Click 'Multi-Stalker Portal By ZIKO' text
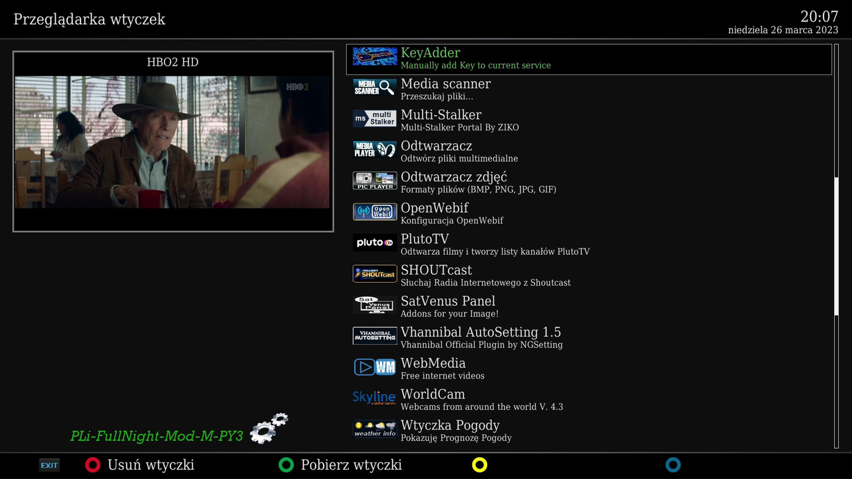This screenshot has height=479, width=852. (x=460, y=128)
